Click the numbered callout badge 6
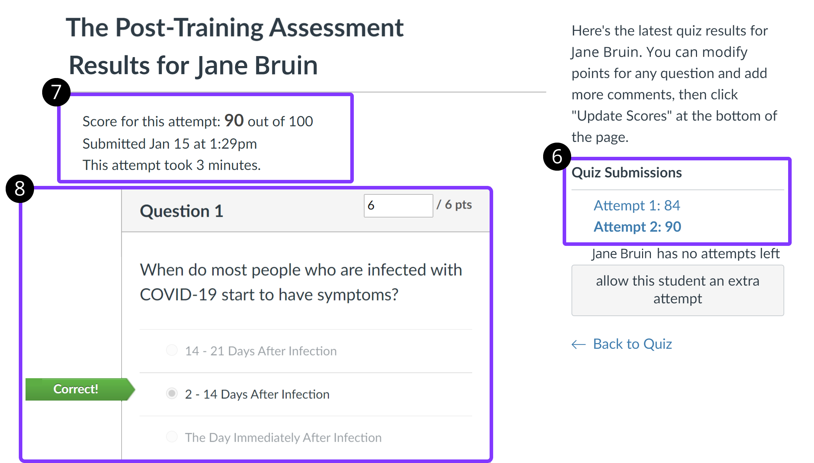Image resolution: width=814 pixels, height=463 pixels. pyautogui.click(x=557, y=156)
